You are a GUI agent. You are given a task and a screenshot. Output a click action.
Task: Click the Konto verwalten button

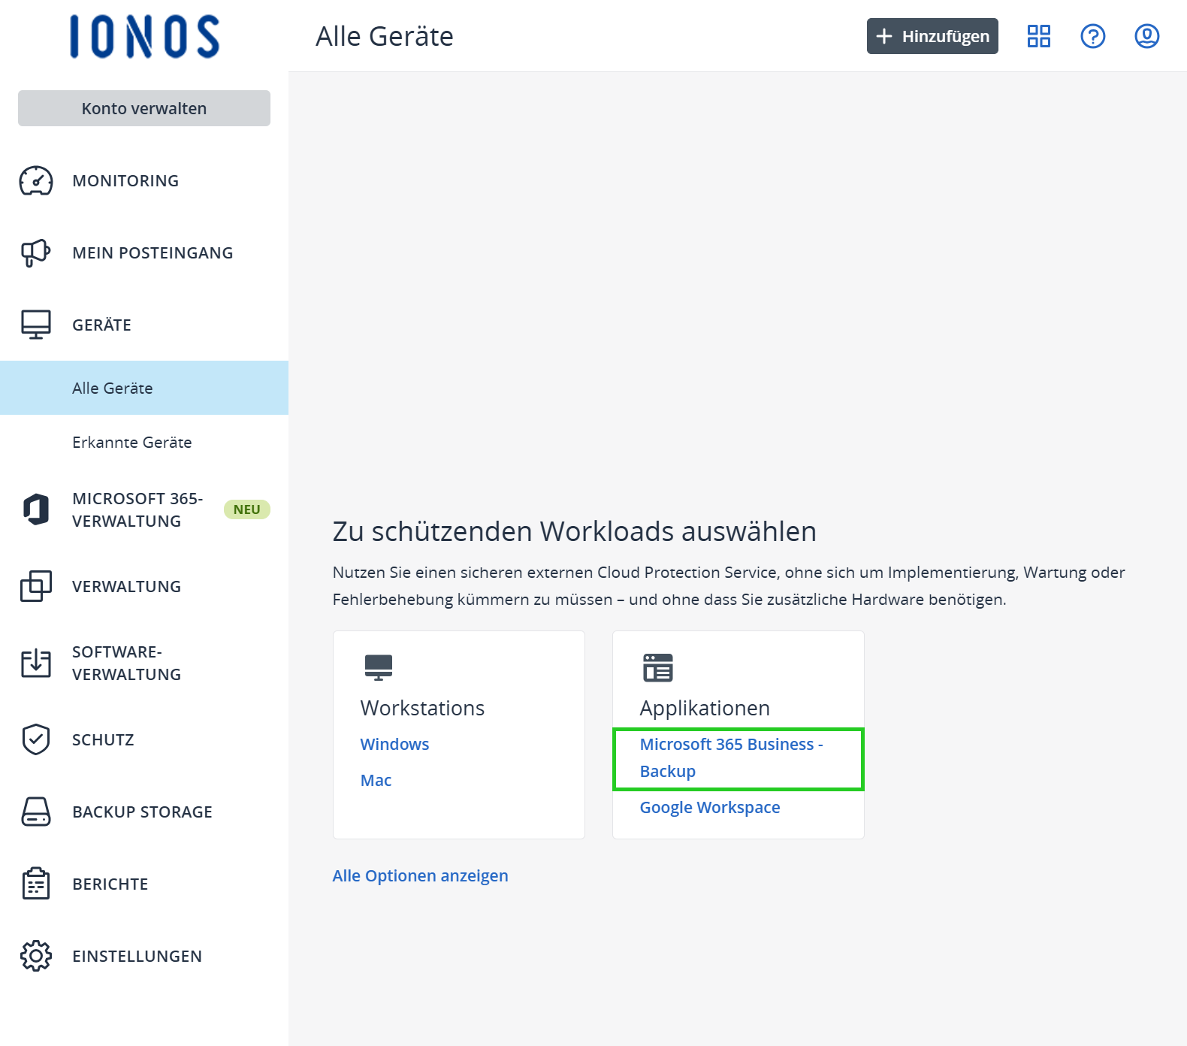pos(143,107)
